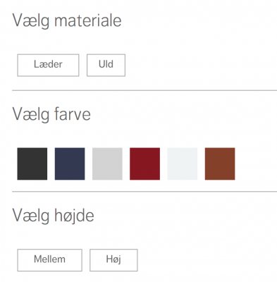The width and height of the screenshot is (277, 282).
Task: Choose the Uld material option
Action: tap(106, 66)
